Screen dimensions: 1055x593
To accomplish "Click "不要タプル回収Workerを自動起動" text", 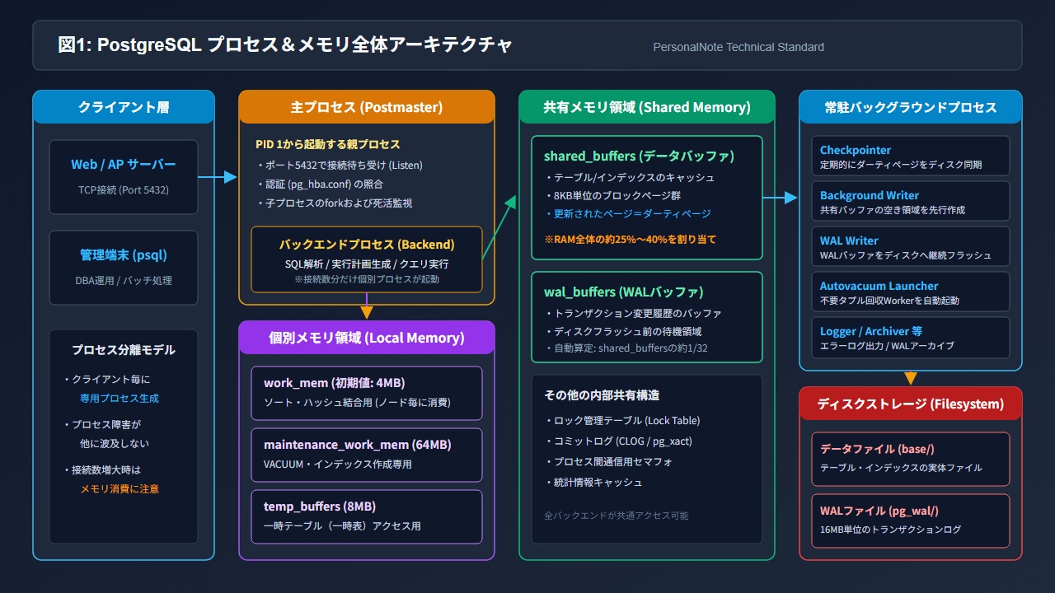I will pyautogui.click(x=890, y=301).
